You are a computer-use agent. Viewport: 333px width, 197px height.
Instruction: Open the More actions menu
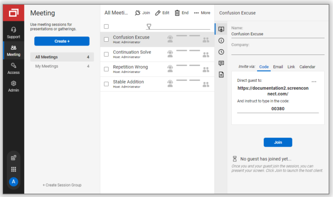pyautogui.click(x=202, y=13)
